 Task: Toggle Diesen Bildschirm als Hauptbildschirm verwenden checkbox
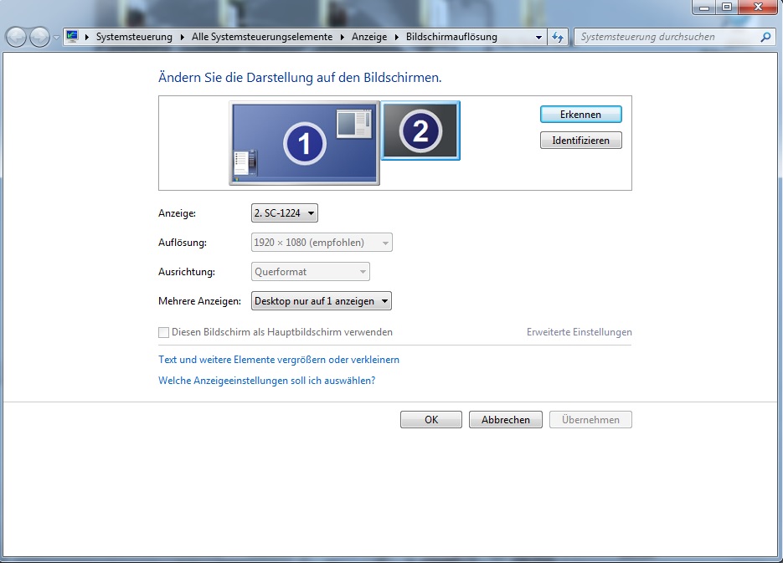[x=163, y=332]
